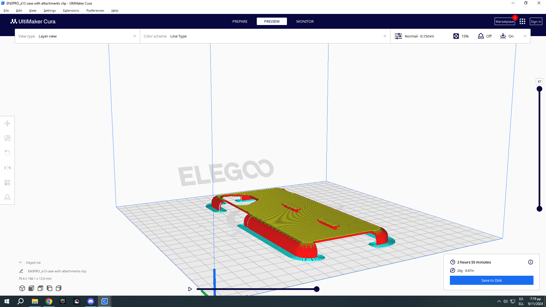Switch to right side view camera icon
This screenshot has height=307, width=546.
59,288
